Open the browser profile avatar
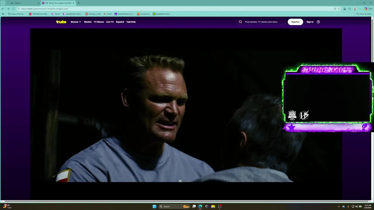The height and width of the screenshot is (210, 374). [x=355, y=9]
